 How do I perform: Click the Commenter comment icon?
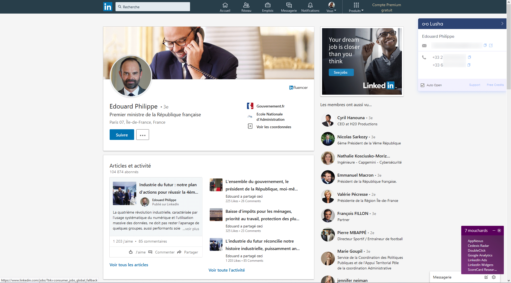150,252
